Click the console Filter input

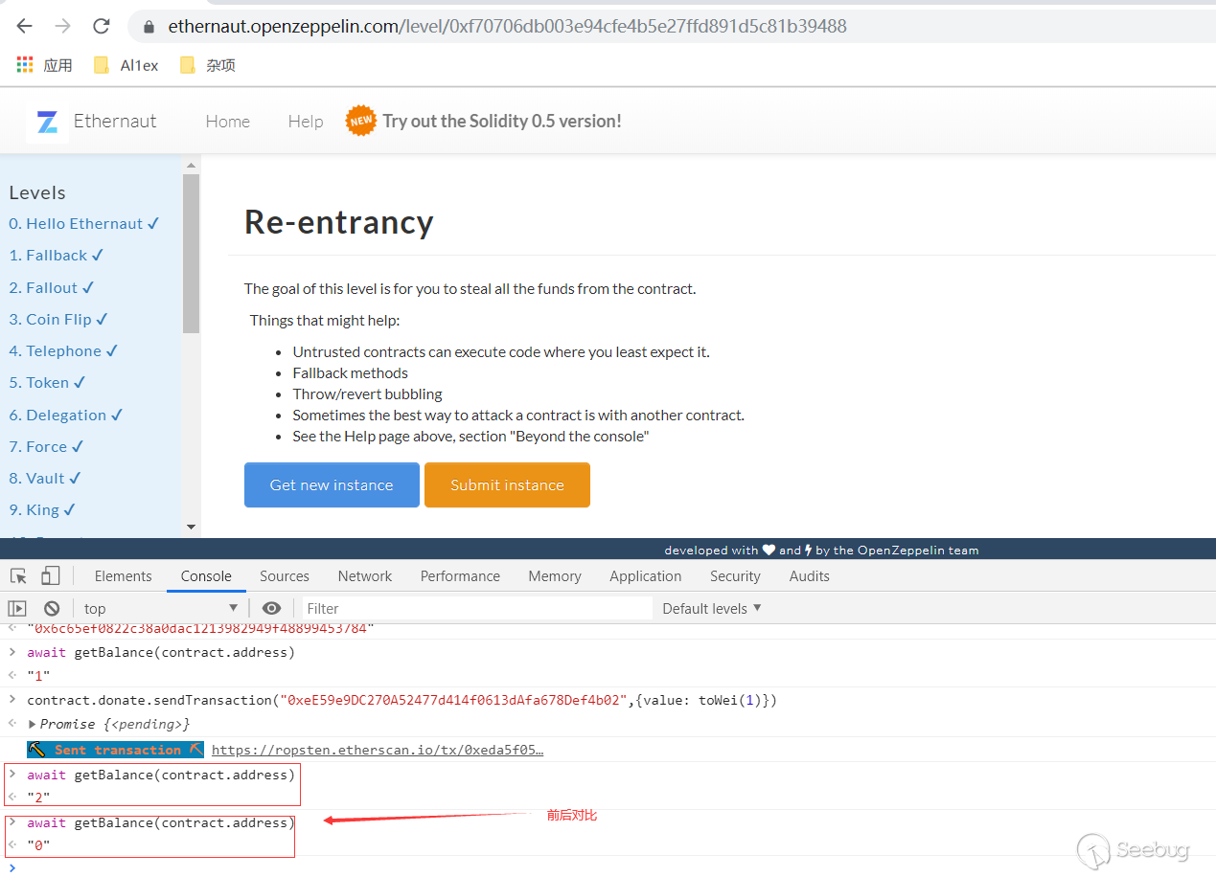click(477, 608)
